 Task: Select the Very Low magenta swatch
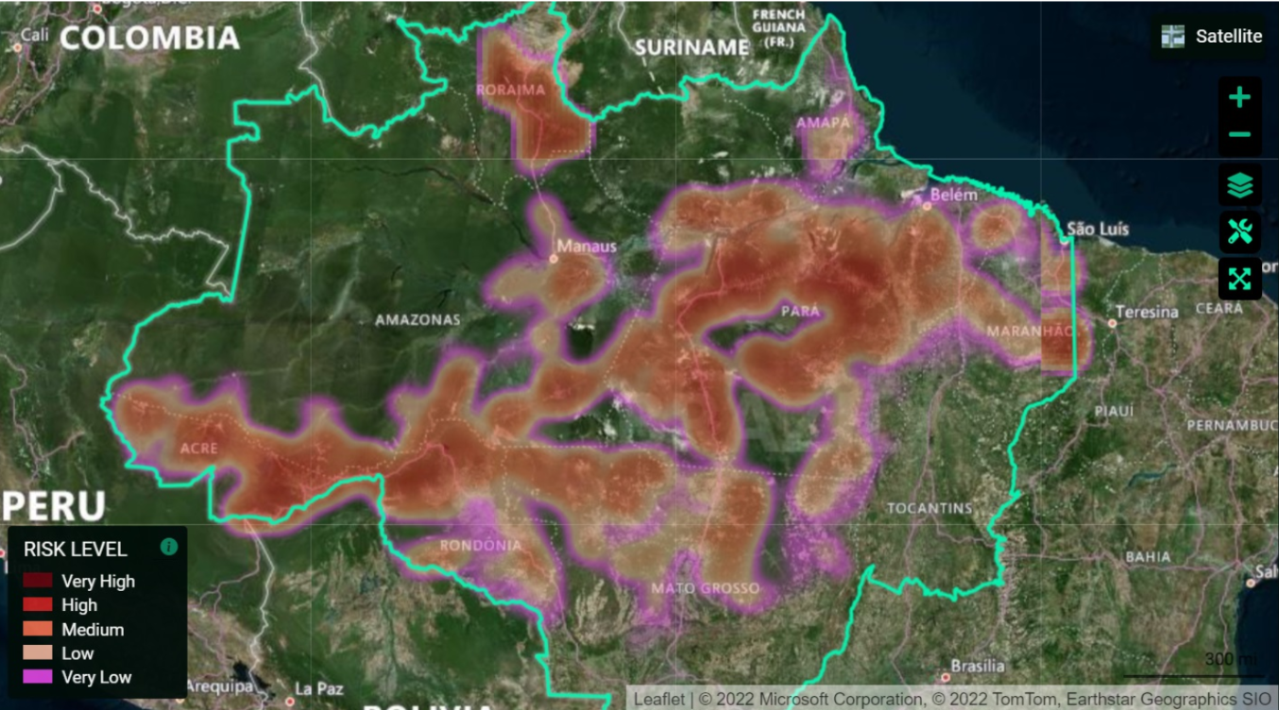coord(38,677)
